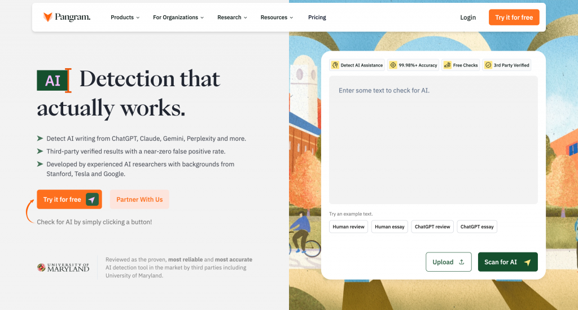Load the Human review example text

pyautogui.click(x=348, y=227)
